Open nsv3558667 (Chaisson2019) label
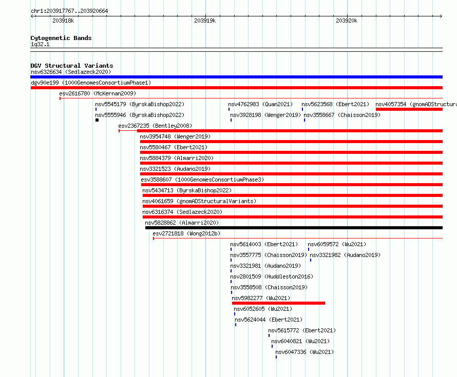The height and width of the screenshot is (377, 457). click(x=342, y=115)
